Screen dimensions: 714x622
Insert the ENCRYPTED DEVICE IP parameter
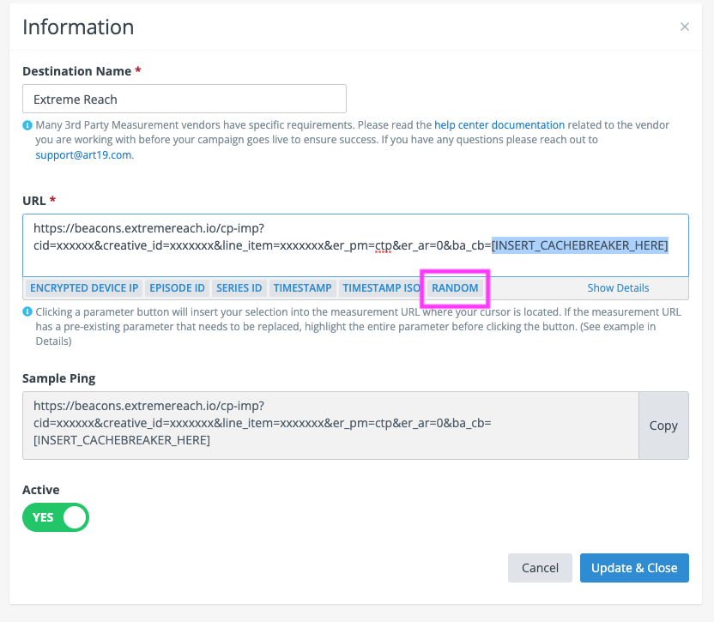[84, 287]
